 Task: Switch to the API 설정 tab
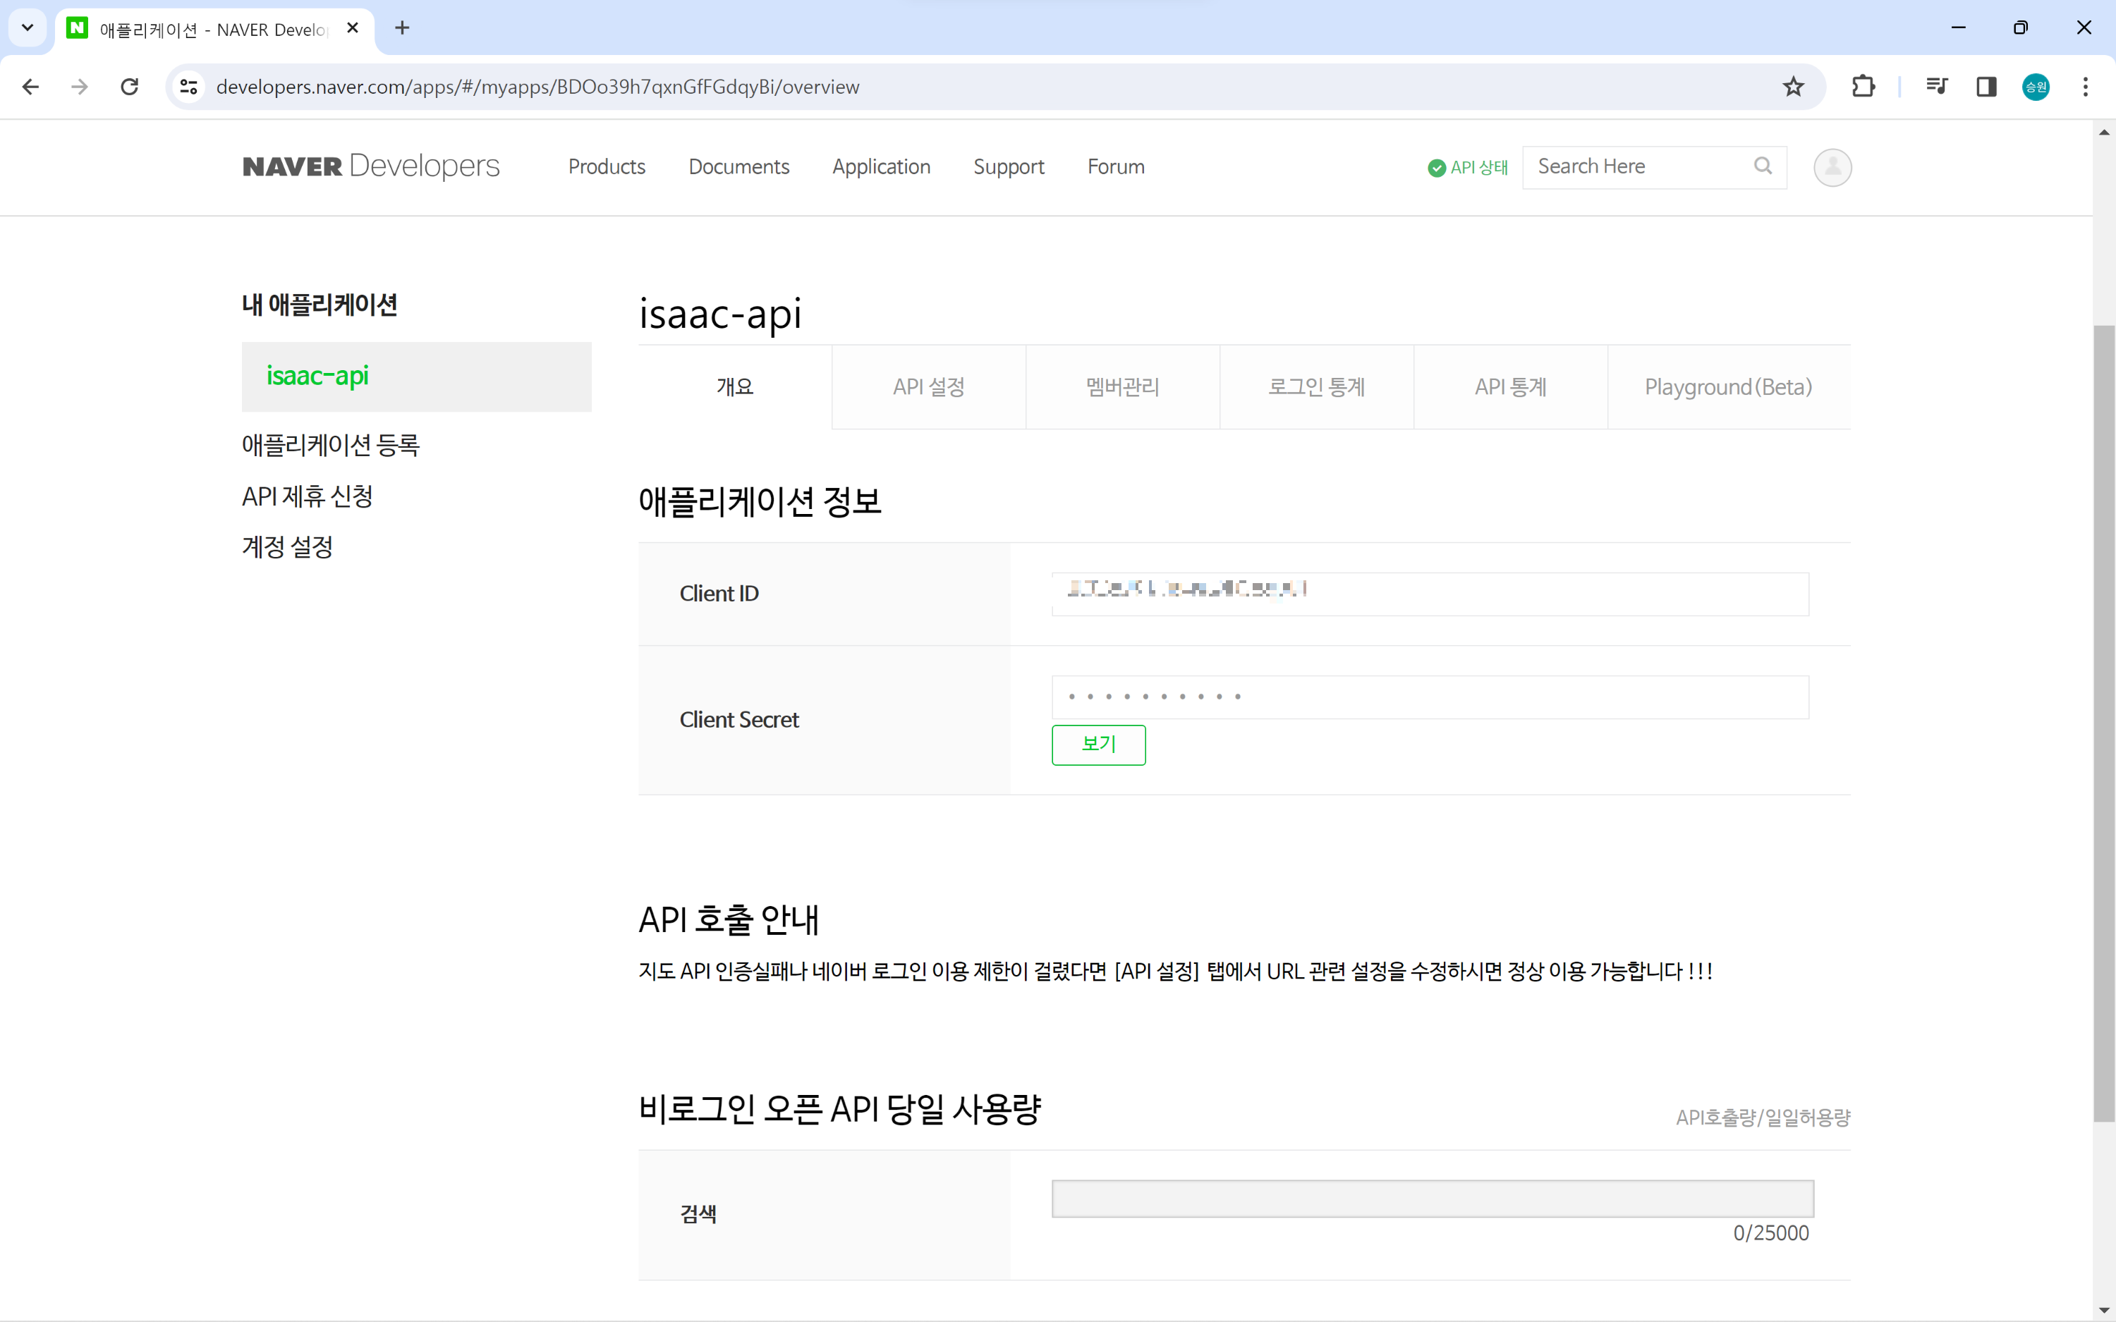click(x=929, y=386)
